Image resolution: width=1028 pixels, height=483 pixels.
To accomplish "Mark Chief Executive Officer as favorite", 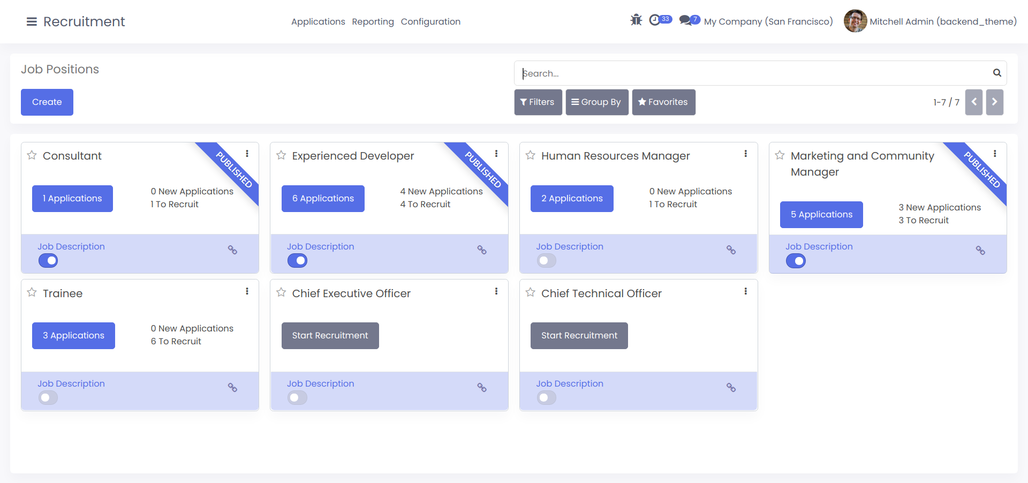I will coord(281,292).
